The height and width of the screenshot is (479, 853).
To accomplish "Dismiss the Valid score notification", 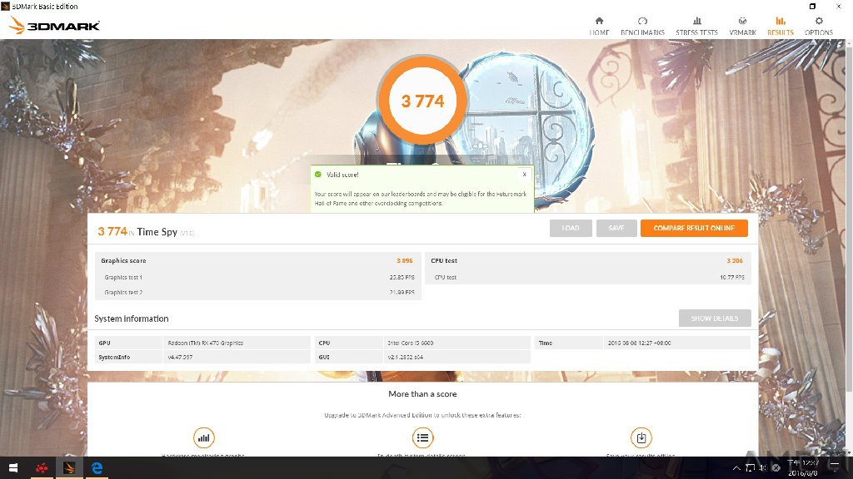I will 525,175.
